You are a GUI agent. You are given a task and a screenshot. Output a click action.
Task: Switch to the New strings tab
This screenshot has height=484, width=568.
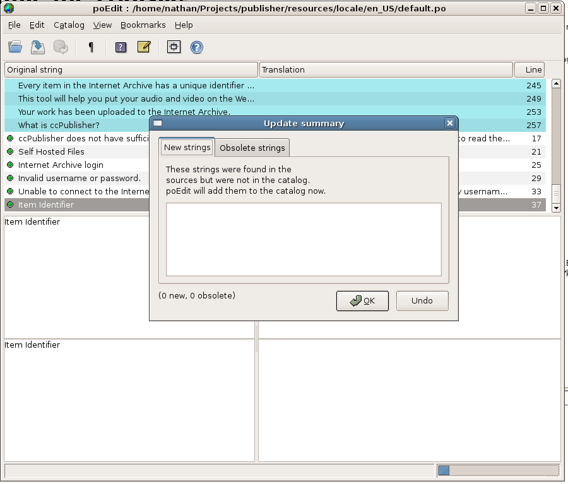(x=187, y=148)
